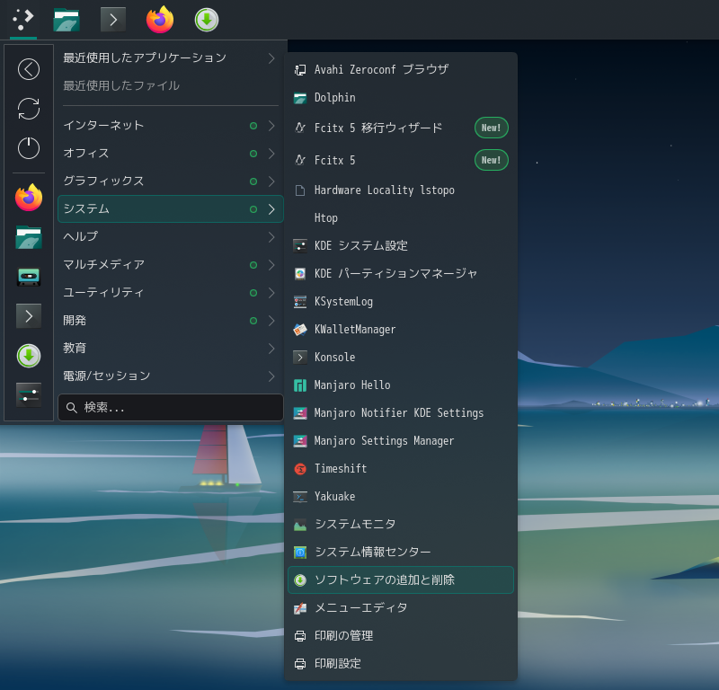719x690 pixels.
Task: Click the 検索 search field
Action: pos(171,408)
